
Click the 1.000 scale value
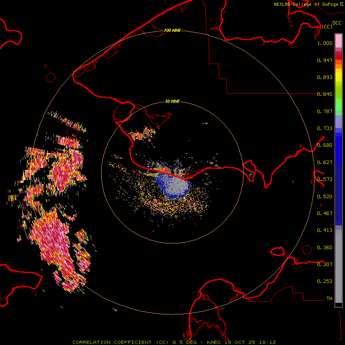pos(325,43)
